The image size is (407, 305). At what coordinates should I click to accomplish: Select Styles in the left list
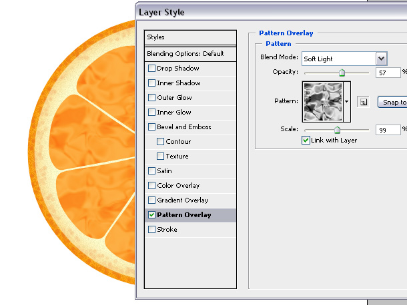[190, 37]
